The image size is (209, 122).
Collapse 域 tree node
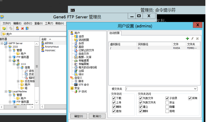10,61
